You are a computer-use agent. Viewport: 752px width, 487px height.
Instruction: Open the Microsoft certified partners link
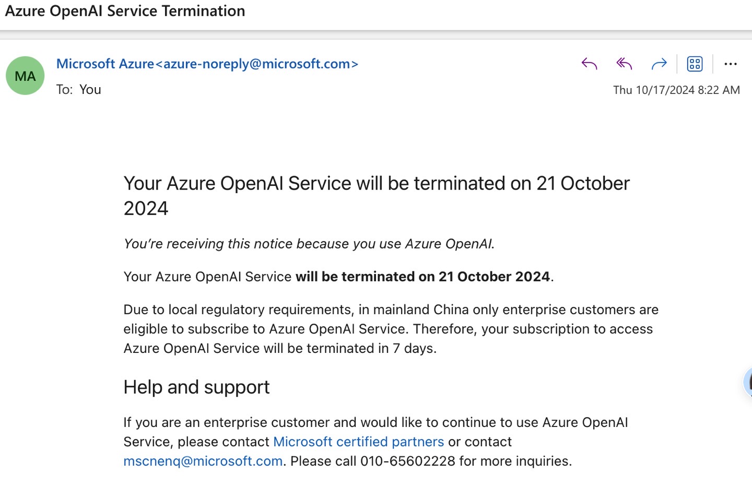tap(358, 442)
